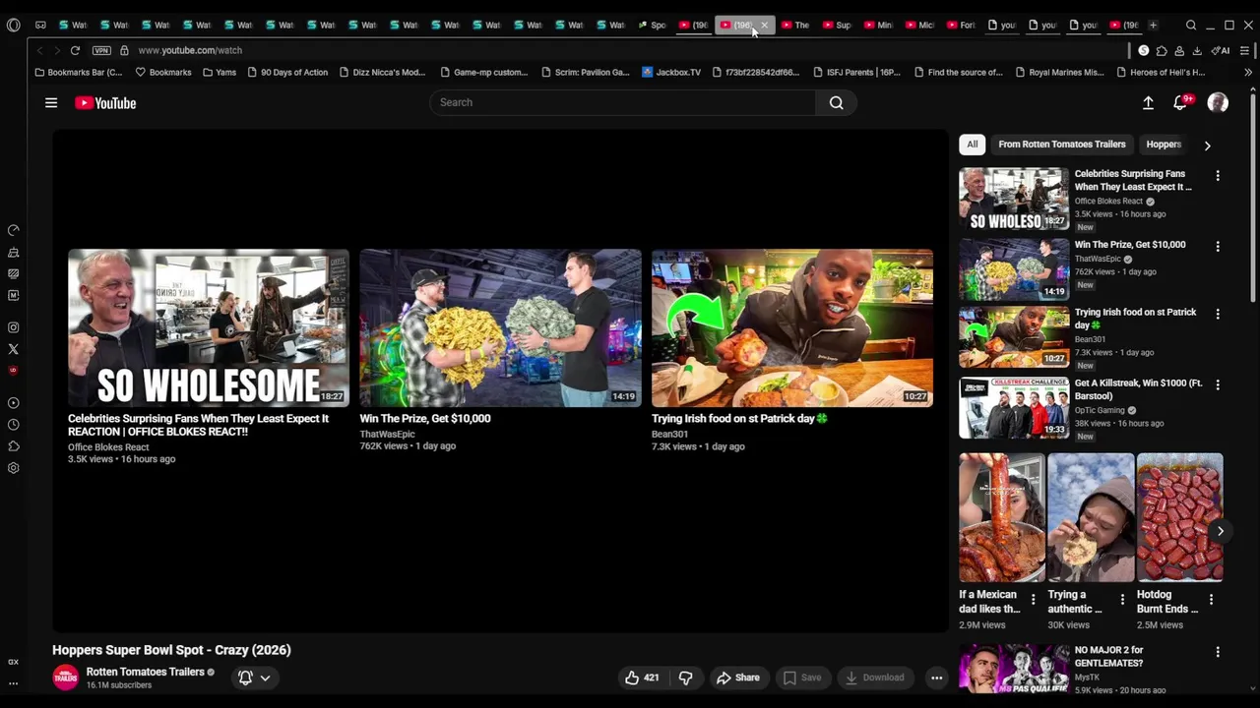Switch to the Spo... browser tab

654,25
